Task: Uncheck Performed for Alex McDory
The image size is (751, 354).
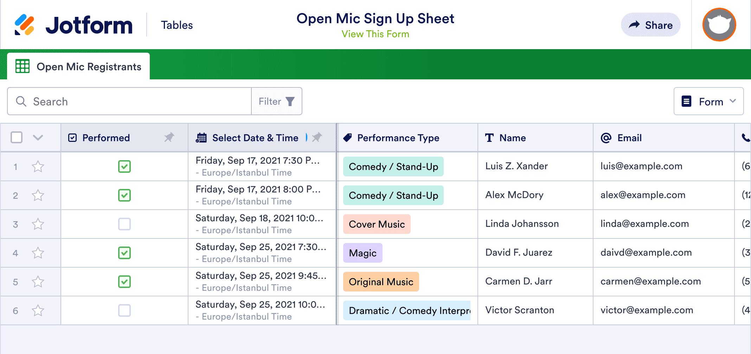Action: [124, 195]
